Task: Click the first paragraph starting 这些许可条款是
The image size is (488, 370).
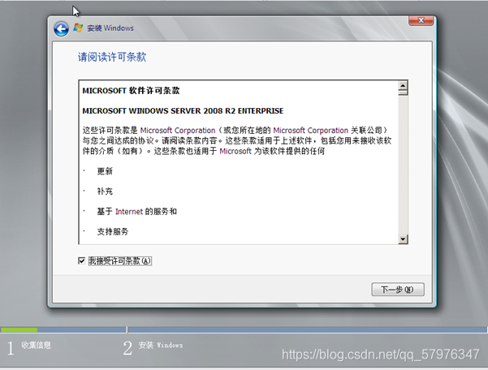Action: tap(237, 140)
